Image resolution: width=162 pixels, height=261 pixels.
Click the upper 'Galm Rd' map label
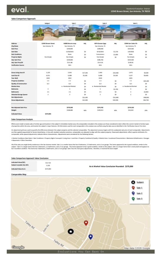pyautogui.click(x=70, y=209)
